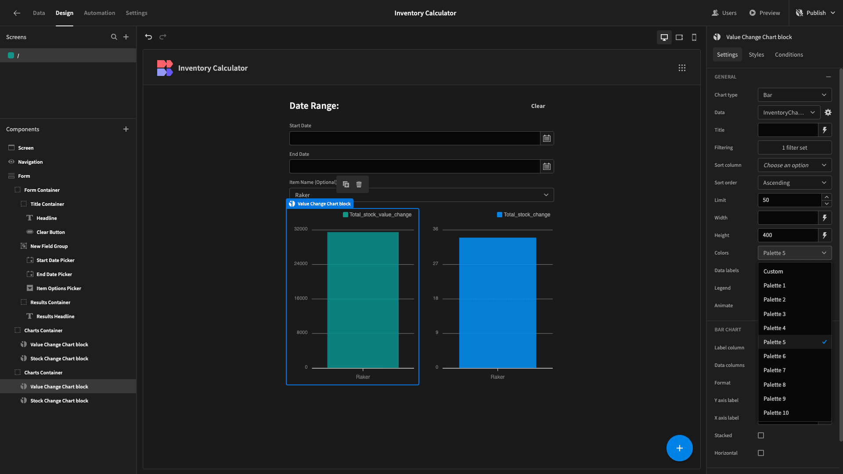Open Title binding lightning icon

click(x=825, y=130)
